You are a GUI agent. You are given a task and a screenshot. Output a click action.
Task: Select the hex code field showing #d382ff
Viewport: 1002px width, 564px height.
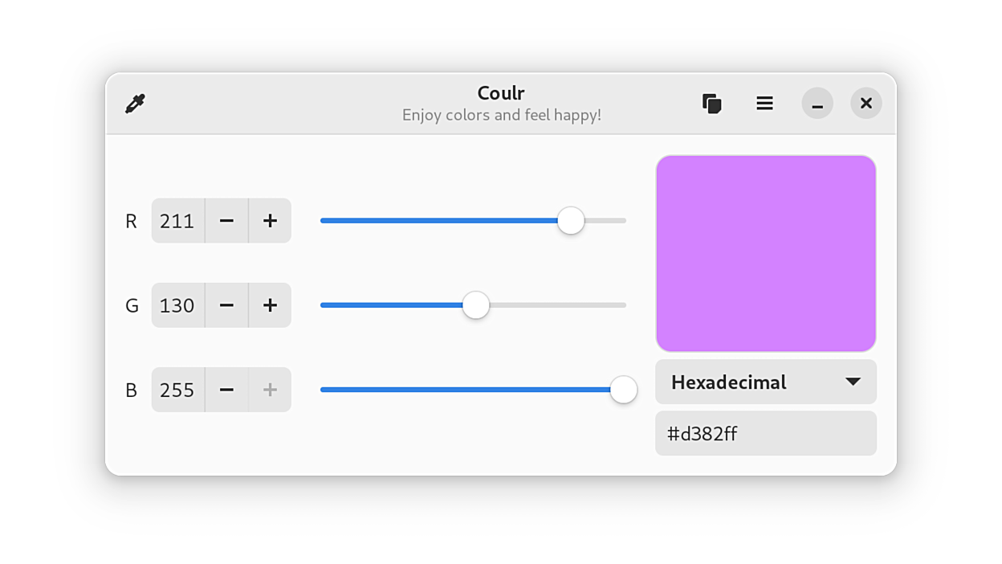[765, 433]
